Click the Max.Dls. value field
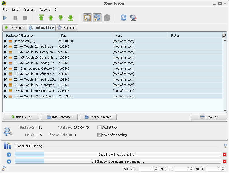 [184, 169]
